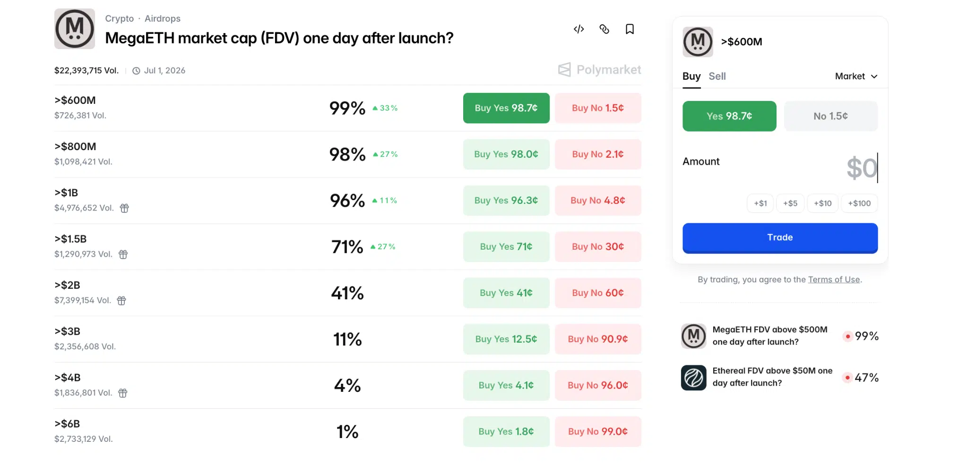Add $1 to the amount
Viewport: 968px width, 473px height.
pyautogui.click(x=760, y=203)
